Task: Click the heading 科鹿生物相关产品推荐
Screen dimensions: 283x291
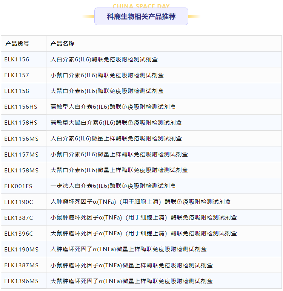Action: (141, 17)
